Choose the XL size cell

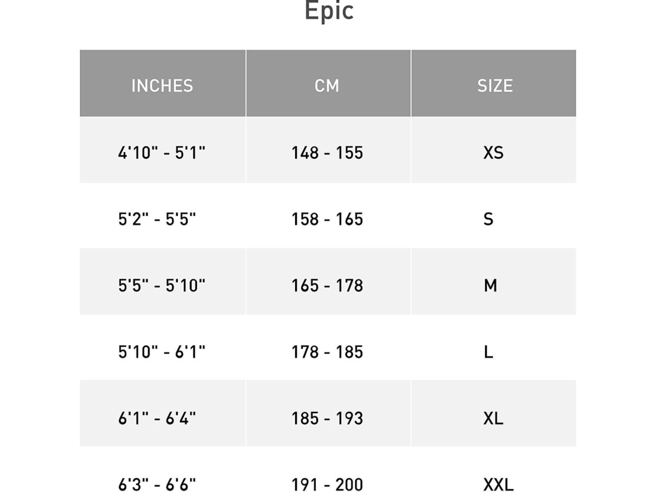point(493,418)
